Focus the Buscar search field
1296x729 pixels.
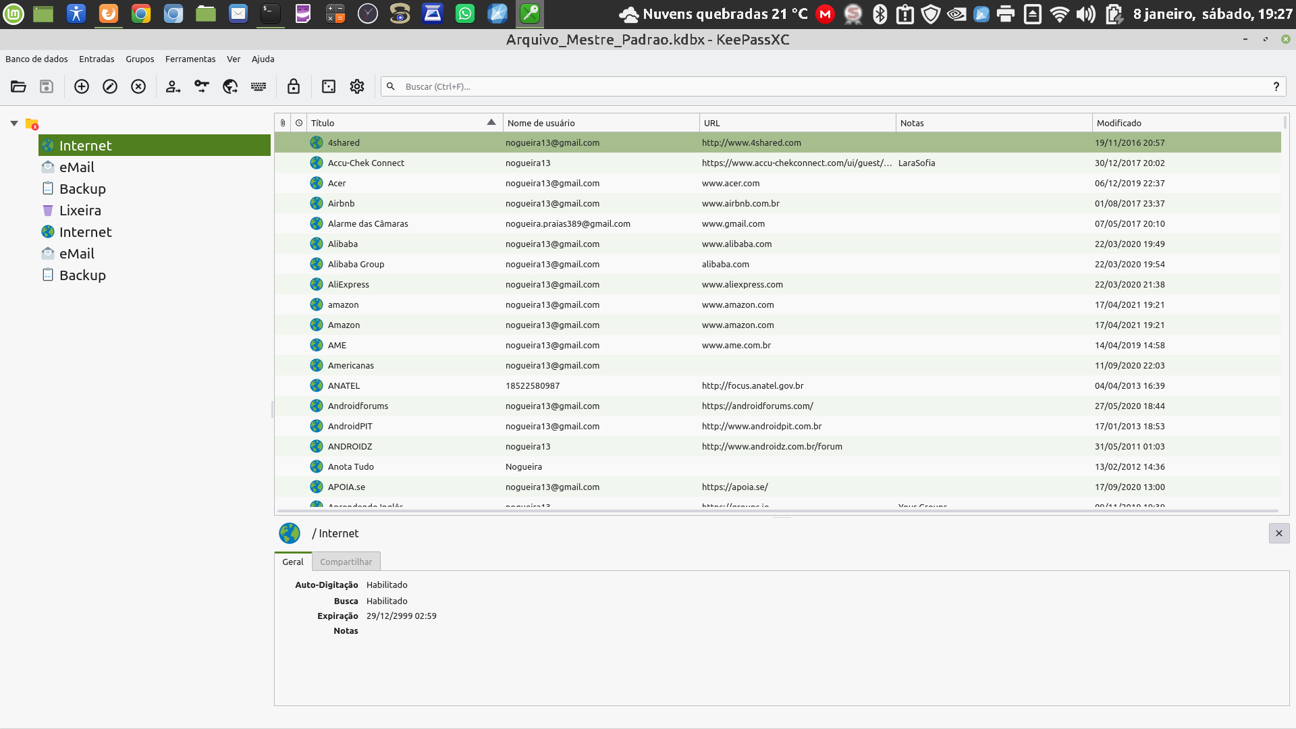(x=834, y=86)
